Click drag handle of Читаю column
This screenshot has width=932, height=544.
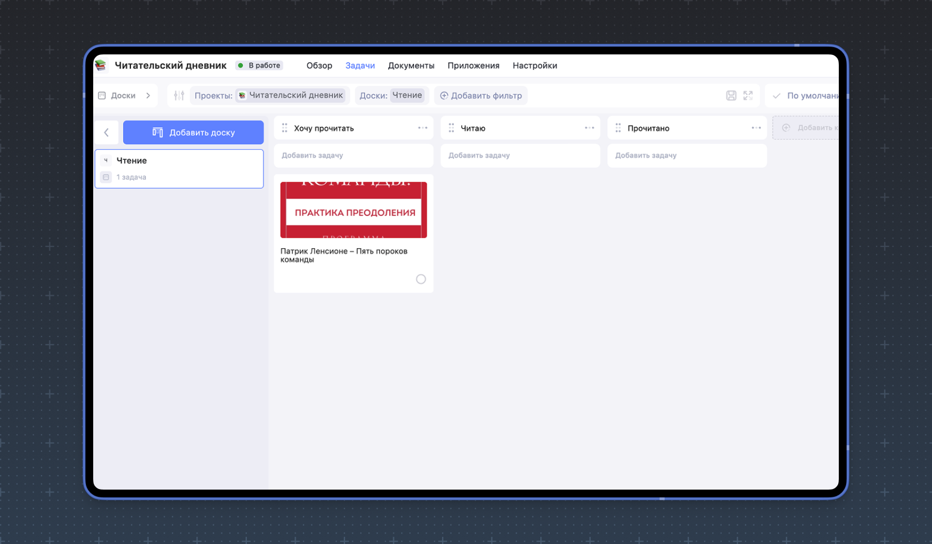tap(451, 128)
